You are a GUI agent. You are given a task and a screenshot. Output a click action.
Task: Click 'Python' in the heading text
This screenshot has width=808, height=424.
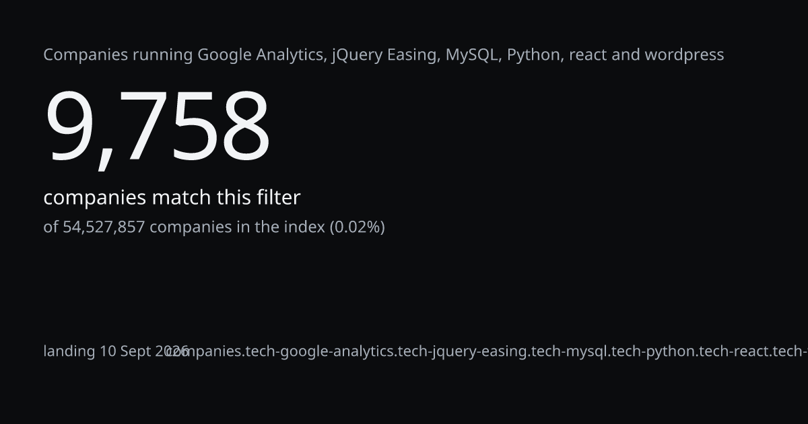point(534,55)
